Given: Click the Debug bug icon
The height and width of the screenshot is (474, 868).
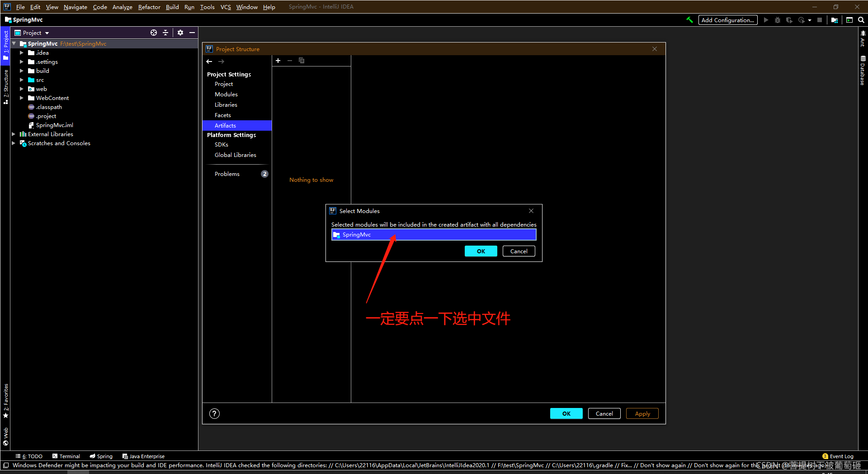Looking at the screenshot, I should 778,20.
